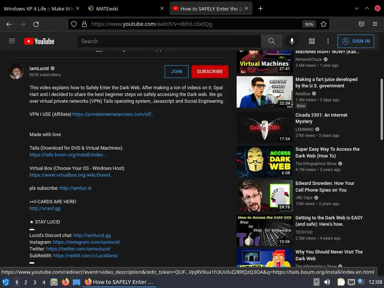Screen dimensions: 384x288
Task: Open the Tor step-by-step video thumbnail
Action: click(264, 230)
